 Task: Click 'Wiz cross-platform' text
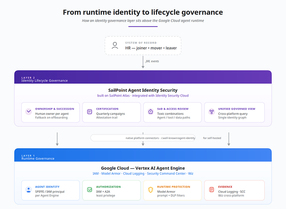231,196
